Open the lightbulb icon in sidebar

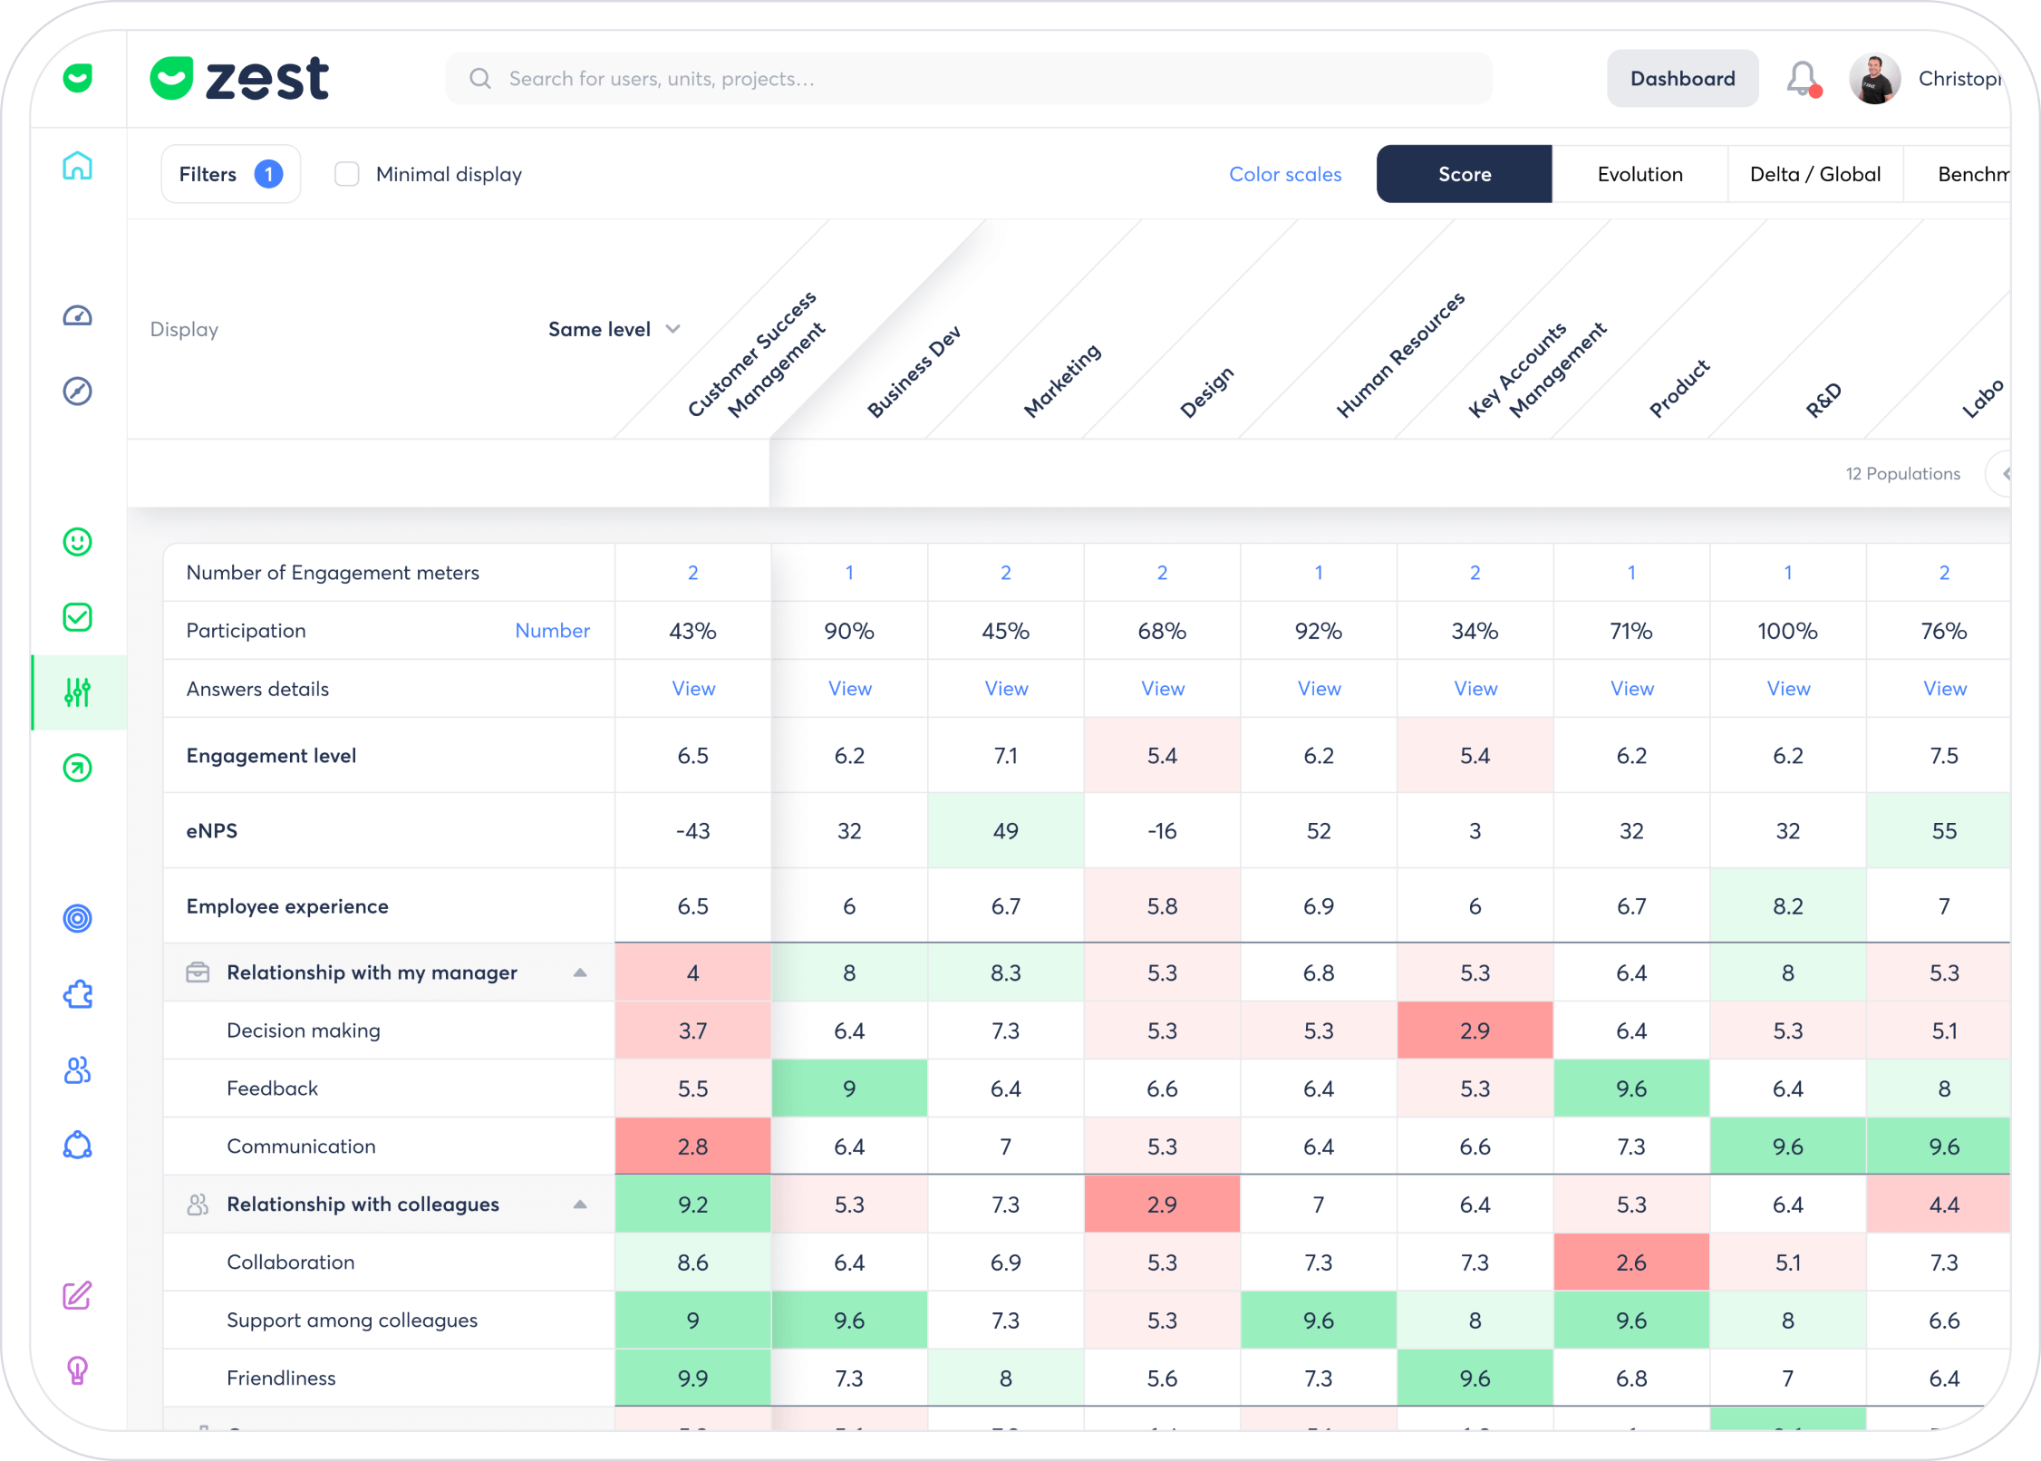[78, 1369]
